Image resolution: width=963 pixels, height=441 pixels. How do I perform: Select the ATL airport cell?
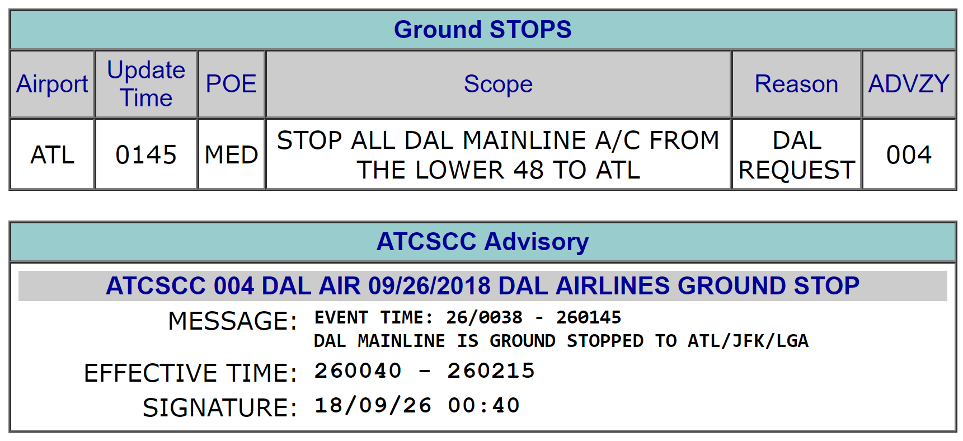click(52, 154)
